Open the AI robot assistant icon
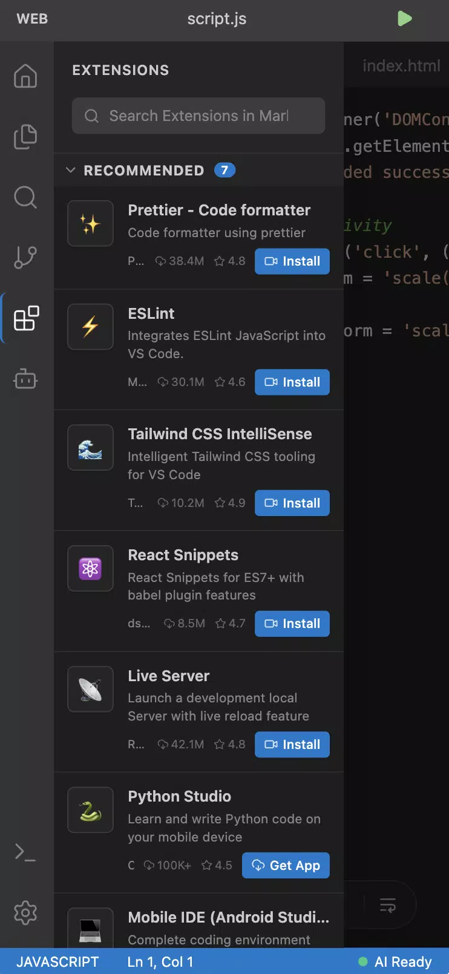This screenshot has width=449, height=974. pyautogui.click(x=25, y=379)
